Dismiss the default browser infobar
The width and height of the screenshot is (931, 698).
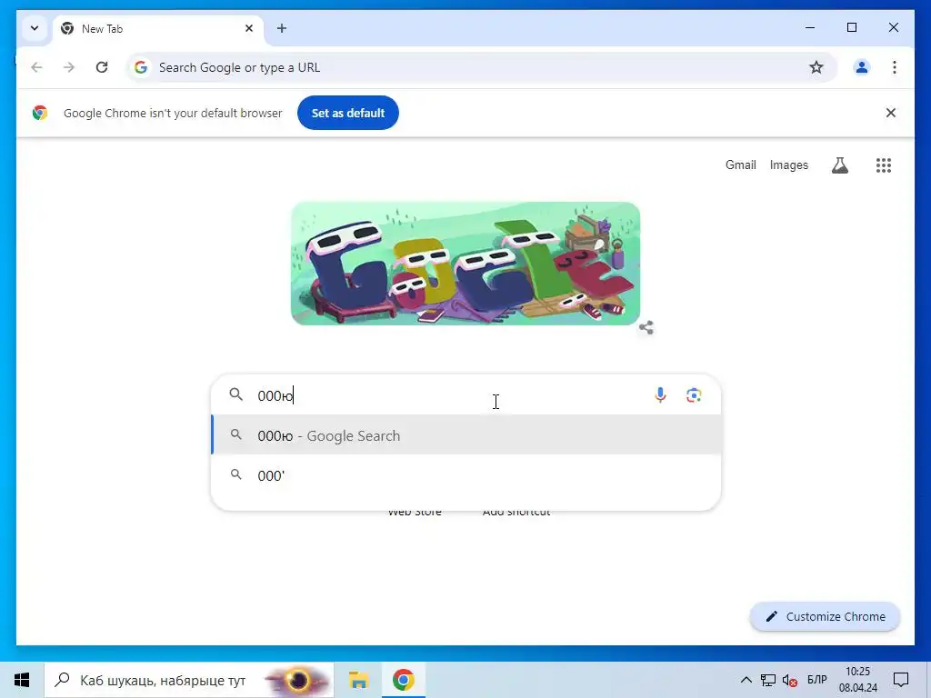point(891,113)
